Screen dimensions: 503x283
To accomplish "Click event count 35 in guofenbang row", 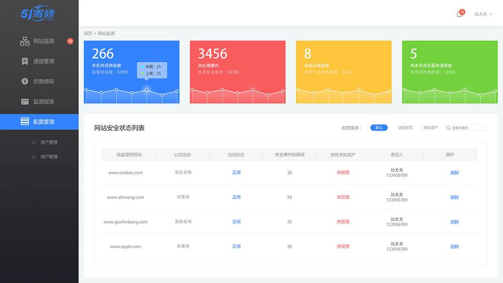I will tap(289, 222).
